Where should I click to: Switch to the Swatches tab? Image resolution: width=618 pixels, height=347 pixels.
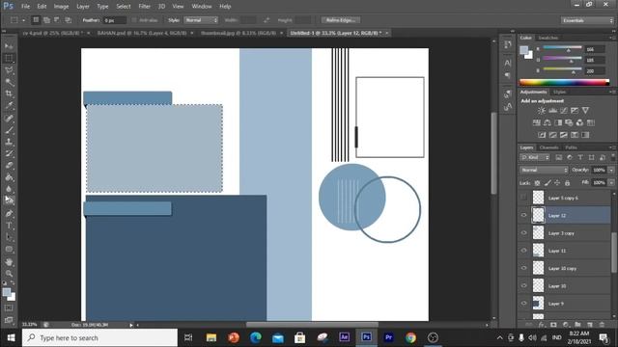pyautogui.click(x=548, y=38)
